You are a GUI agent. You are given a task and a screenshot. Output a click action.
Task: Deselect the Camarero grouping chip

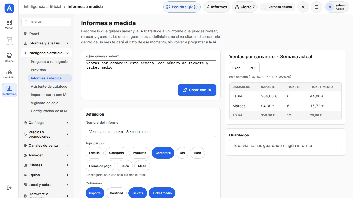coord(163,153)
